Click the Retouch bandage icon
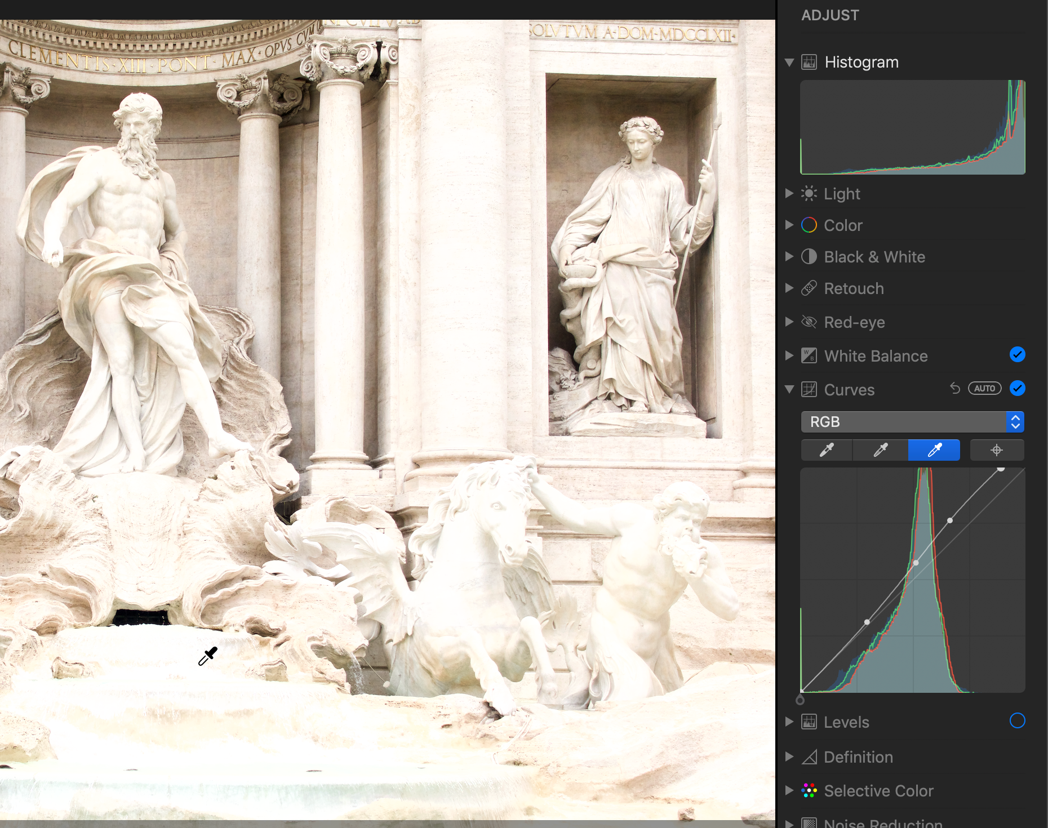Screen dimensions: 1048x828 [x=809, y=288]
